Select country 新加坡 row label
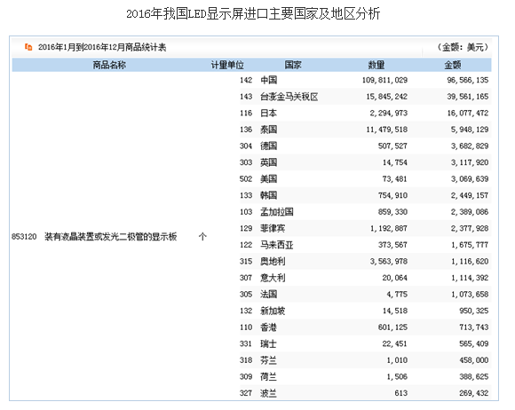This screenshot has width=515, height=410. pyautogui.click(x=273, y=311)
